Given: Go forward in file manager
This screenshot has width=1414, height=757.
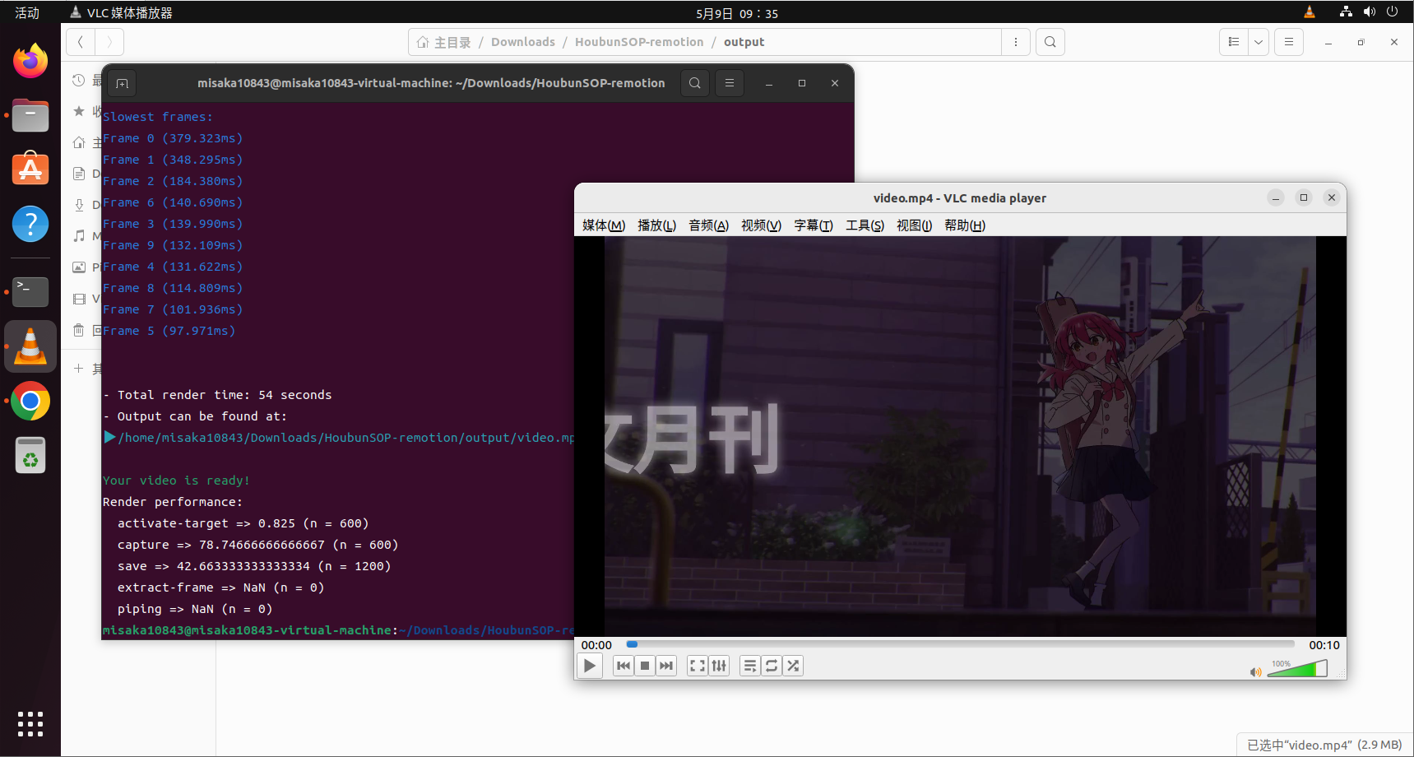Looking at the screenshot, I should [109, 42].
